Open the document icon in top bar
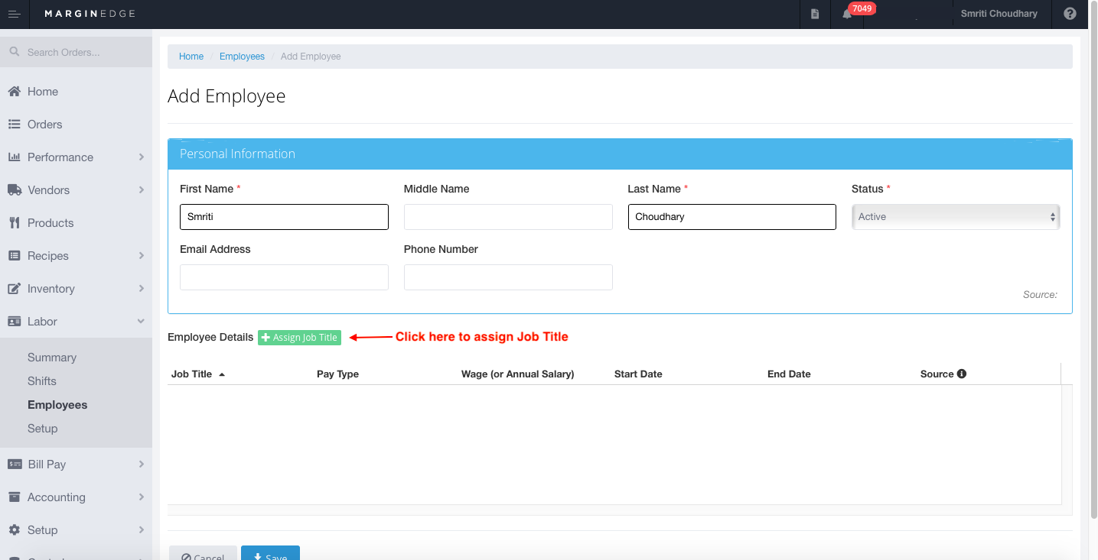1098x560 pixels. point(815,15)
